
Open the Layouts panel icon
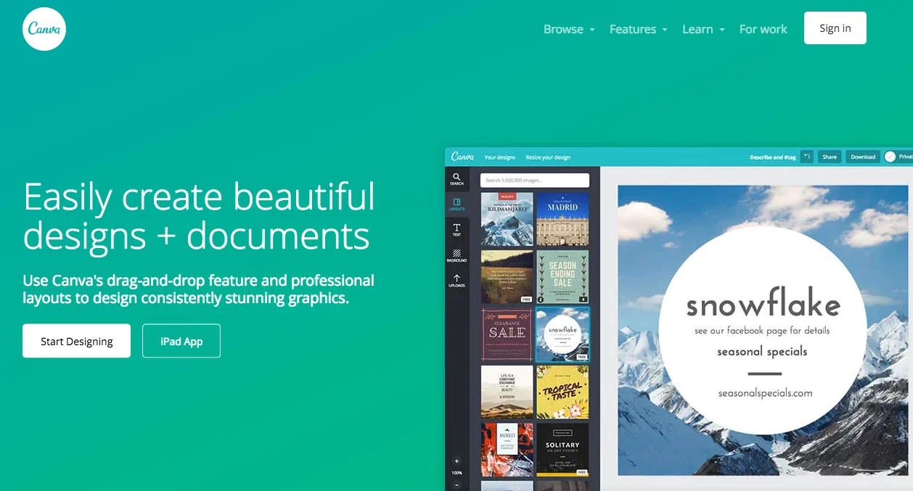tap(456, 204)
